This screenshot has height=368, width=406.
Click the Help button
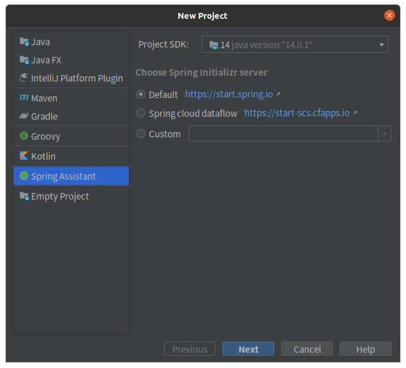[366, 349]
